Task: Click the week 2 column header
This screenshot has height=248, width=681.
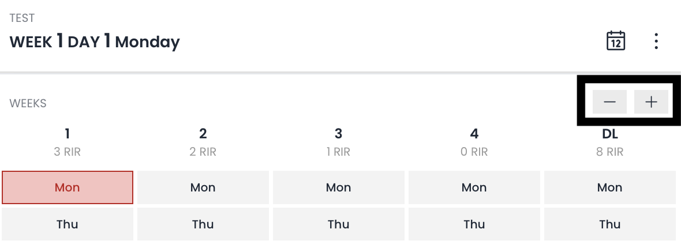Action: tap(203, 141)
